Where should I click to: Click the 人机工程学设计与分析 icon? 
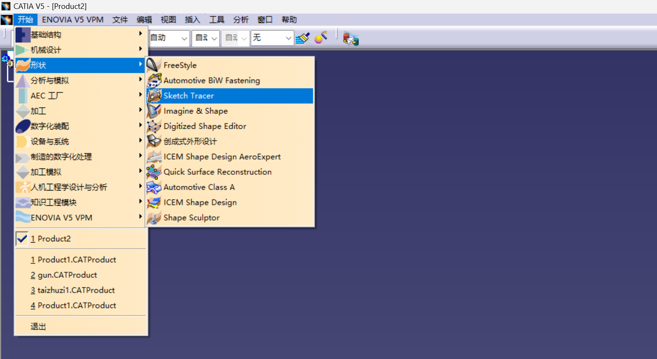[x=23, y=187]
